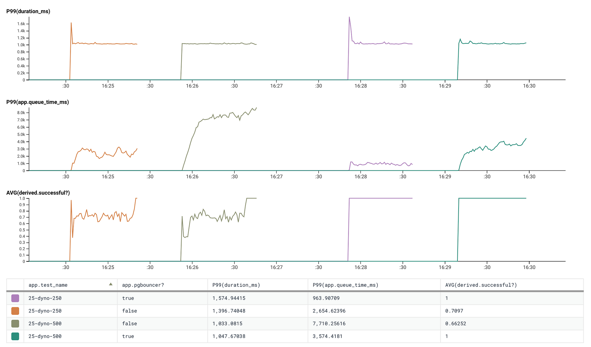Click the P99(app.queue_time_ms) table column header
The image size is (591, 347).
click(374, 285)
